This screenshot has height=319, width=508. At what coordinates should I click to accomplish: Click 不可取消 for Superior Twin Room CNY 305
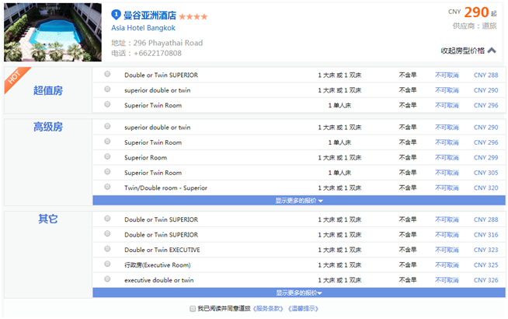(447, 173)
